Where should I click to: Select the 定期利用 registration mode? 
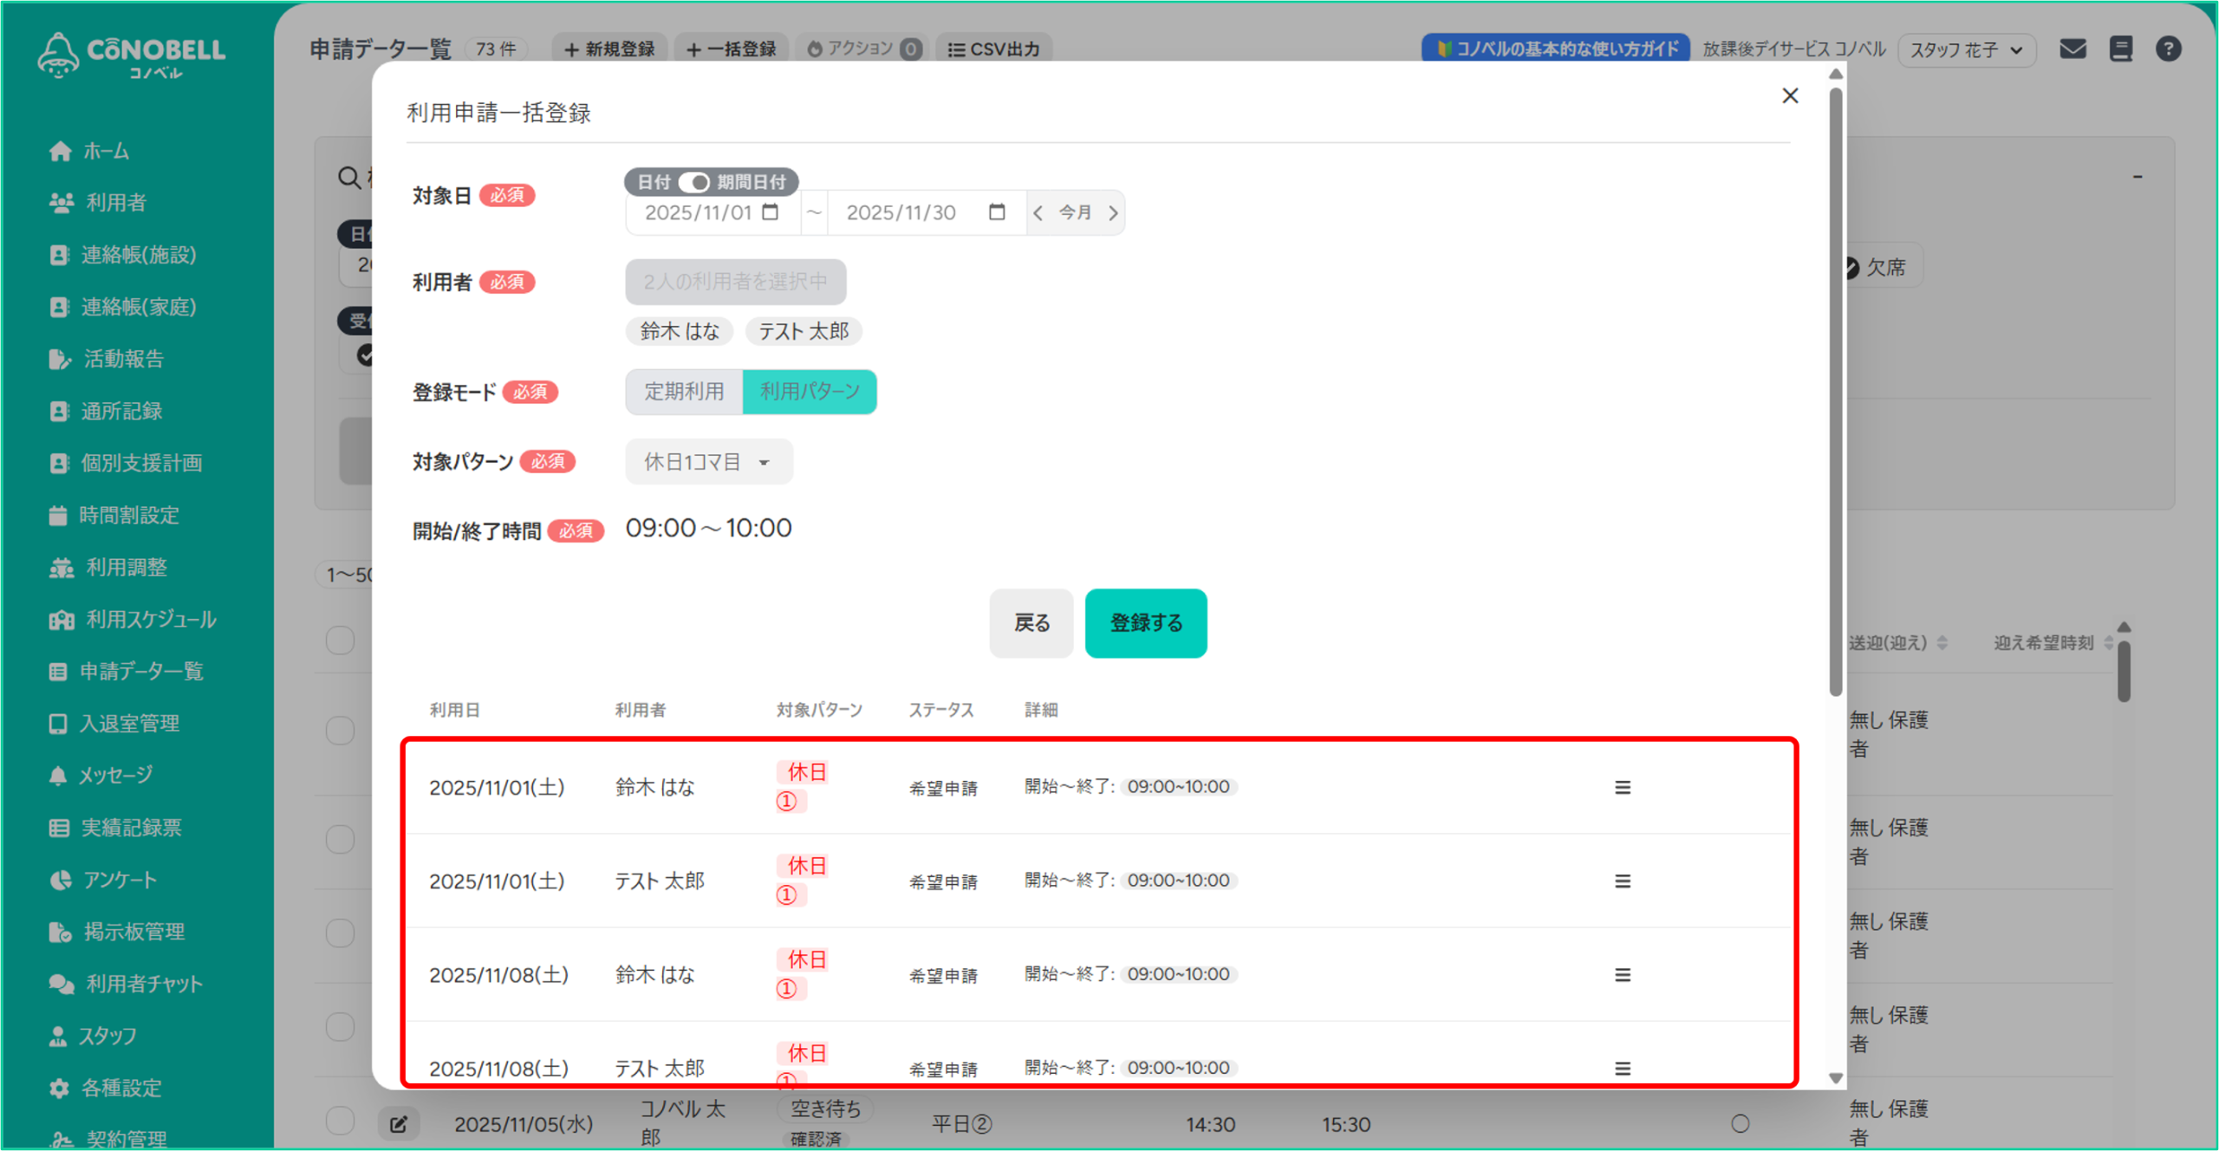(x=684, y=392)
